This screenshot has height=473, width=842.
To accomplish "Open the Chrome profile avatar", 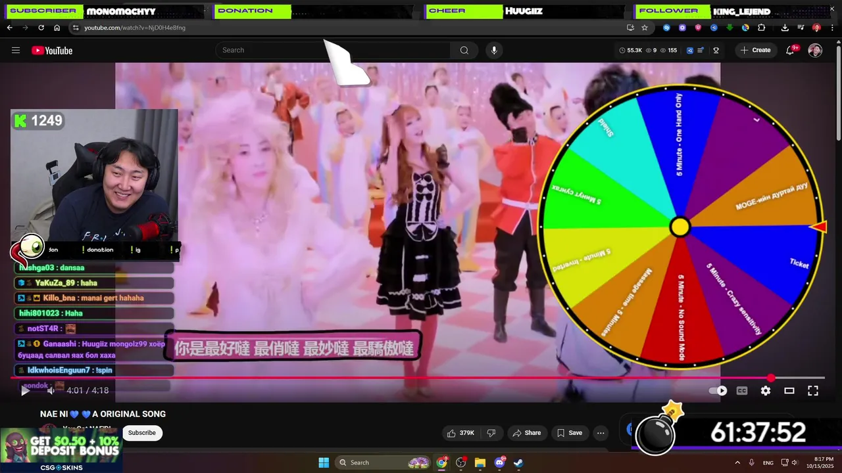I will point(816,28).
